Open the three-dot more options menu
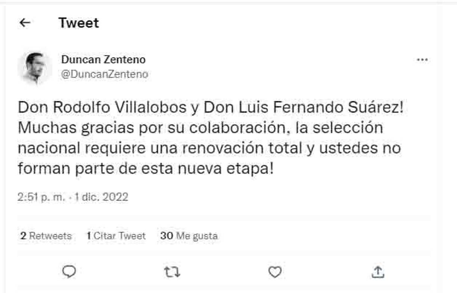The width and height of the screenshot is (457, 293). tap(422, 60)
